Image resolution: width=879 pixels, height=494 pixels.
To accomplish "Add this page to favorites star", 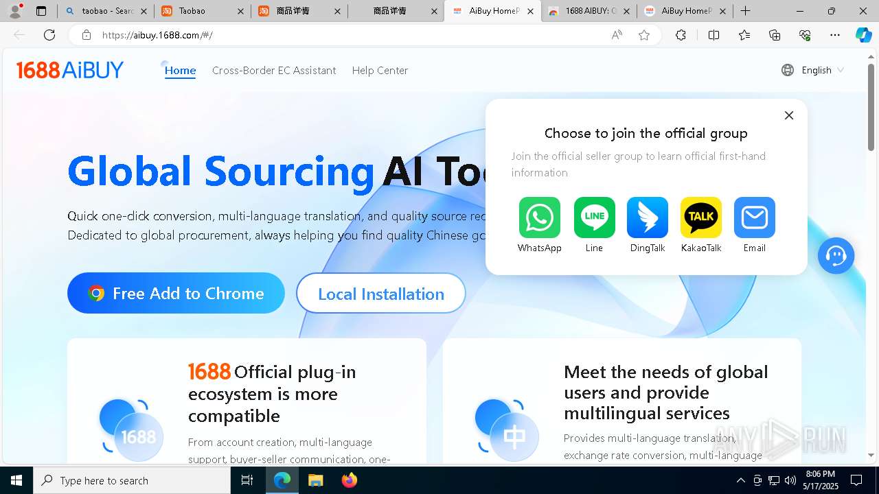I will (644, 35).
